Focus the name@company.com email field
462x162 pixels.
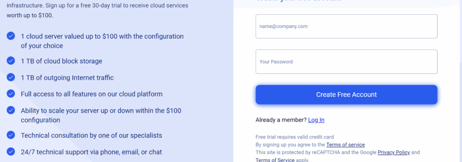click(346, 27)
